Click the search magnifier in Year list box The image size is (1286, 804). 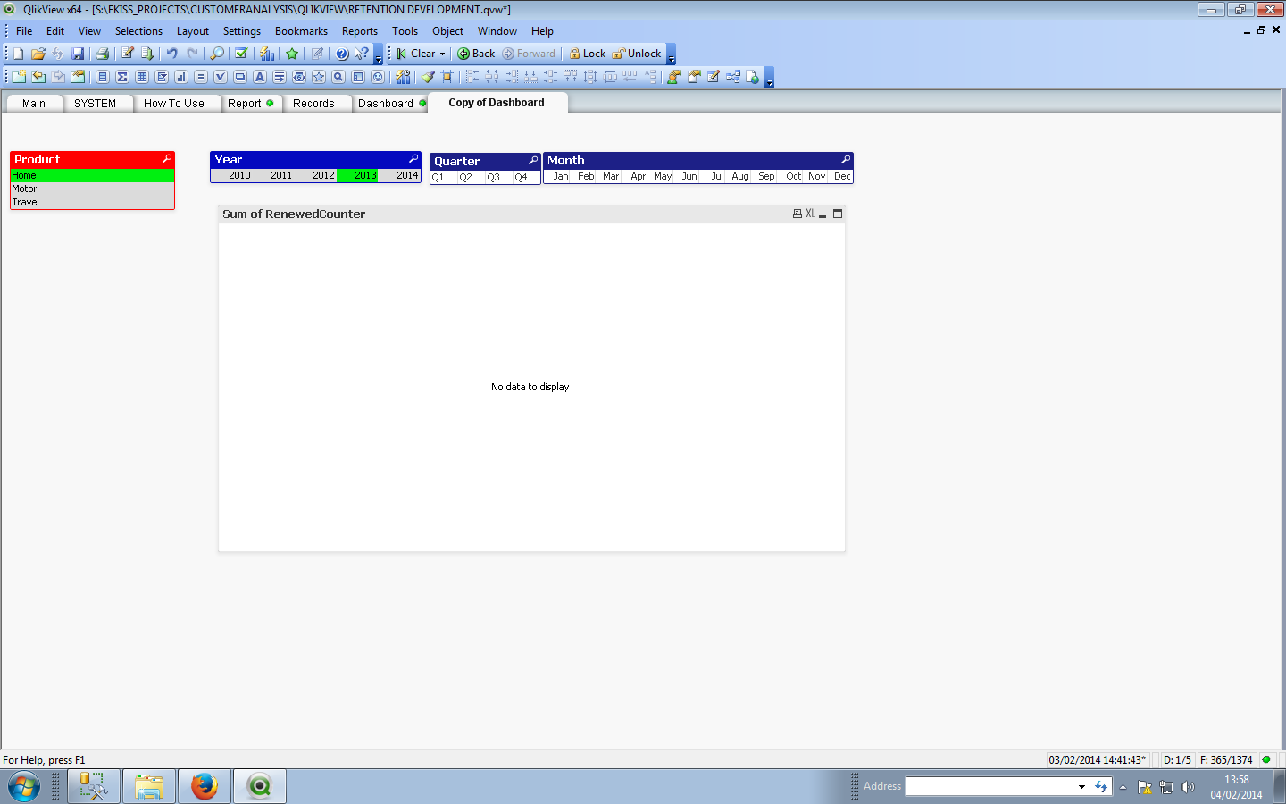(413, 159)
